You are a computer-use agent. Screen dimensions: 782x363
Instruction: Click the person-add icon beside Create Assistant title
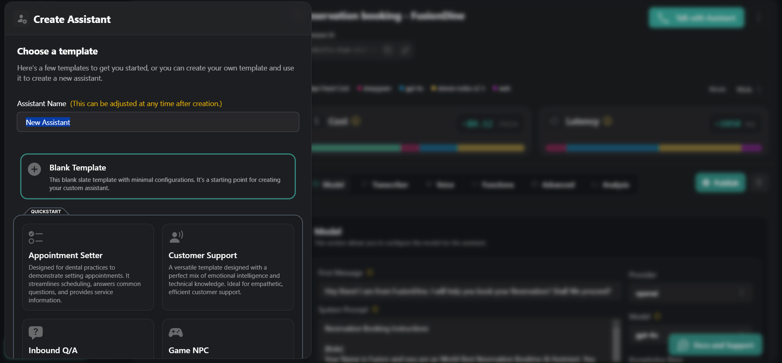[22, 18]
